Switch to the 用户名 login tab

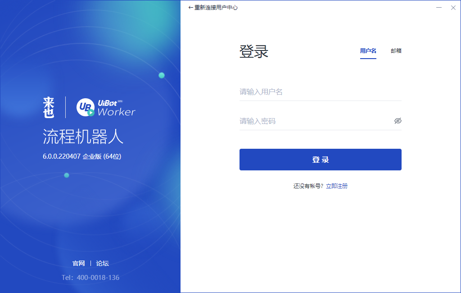click(368, 51)
